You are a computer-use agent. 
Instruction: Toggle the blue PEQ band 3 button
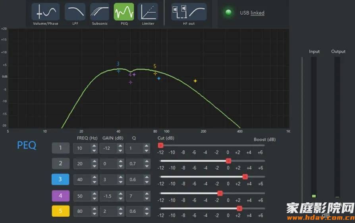60,179
